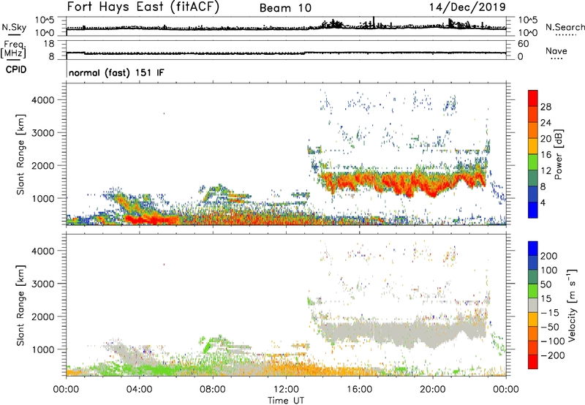The height and width of the screenshot is (405, 585).
Task: Click the leftmost '00:00' time tick label
Action: tap(66, 390)
